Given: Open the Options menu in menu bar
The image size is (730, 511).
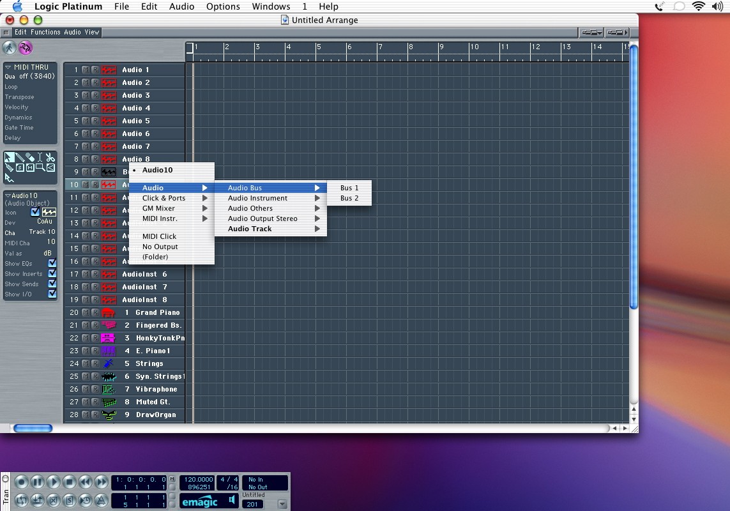Looking at the screenshot, I should click(223, 6).
